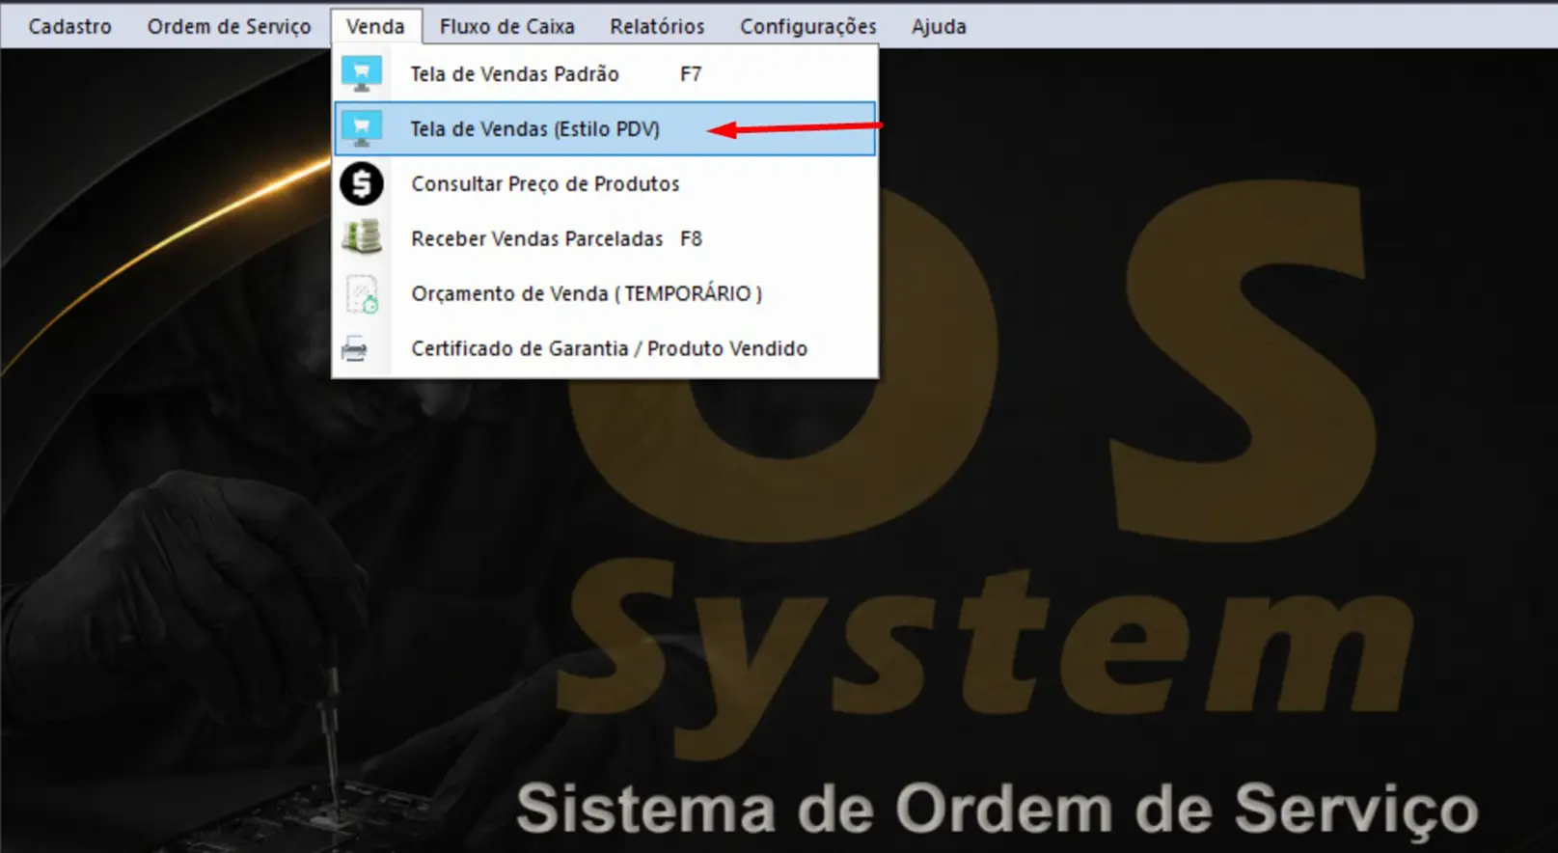The image size is (1558, 853).
Task: Open the Fluxo de Caixa menu
Action: [506, 26]
